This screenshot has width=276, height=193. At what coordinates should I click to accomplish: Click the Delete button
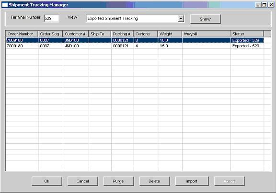pos(154,181)
